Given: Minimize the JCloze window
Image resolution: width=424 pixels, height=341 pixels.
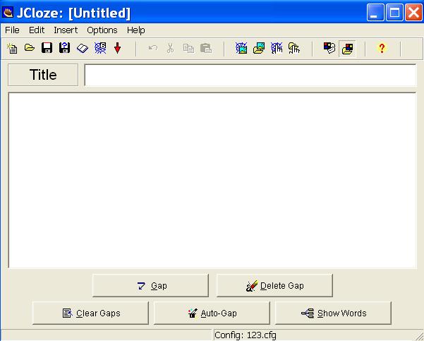Looking at the screenshot, I should coord(375,13).
